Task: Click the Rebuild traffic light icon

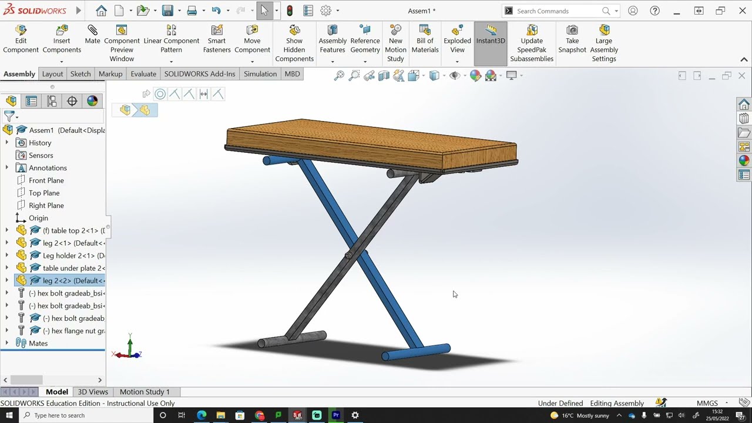Action: [290, 11]
